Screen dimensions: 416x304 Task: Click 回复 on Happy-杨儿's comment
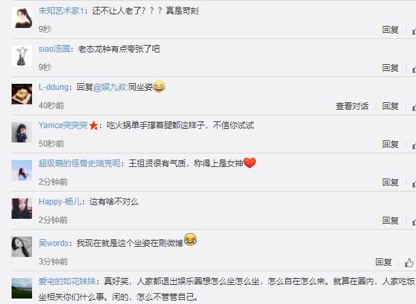[x=390, y=221]
